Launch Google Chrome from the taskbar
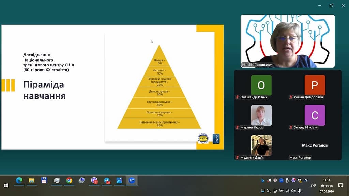349x196 pixels. pyautogui.click(x=69, y=181)
